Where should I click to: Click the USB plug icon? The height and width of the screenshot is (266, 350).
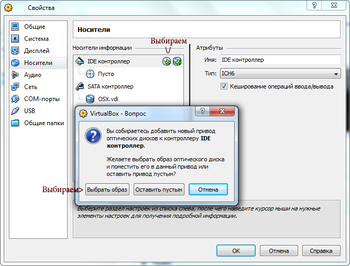[15, 111]
